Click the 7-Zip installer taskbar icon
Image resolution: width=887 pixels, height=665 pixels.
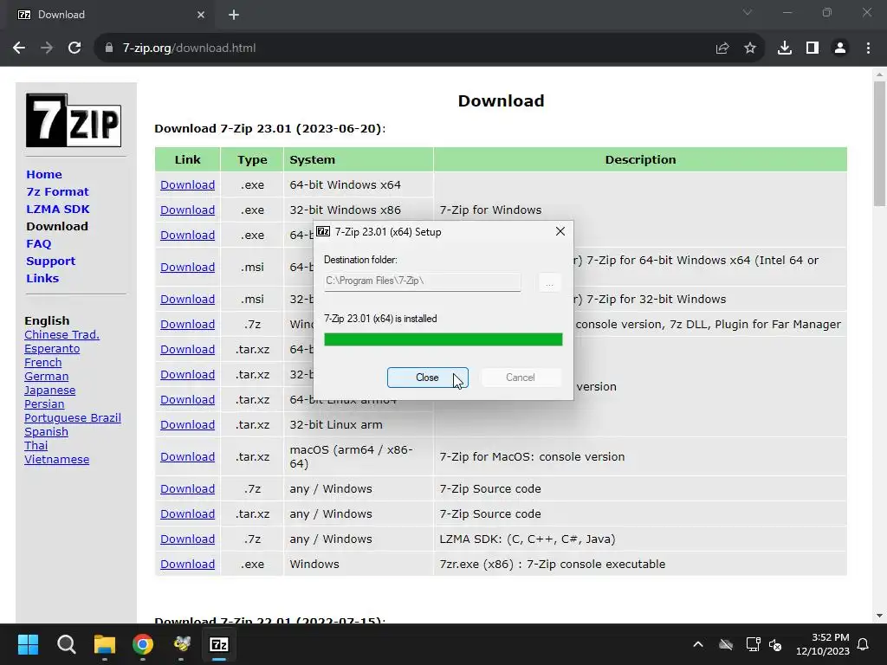point(219,644)
